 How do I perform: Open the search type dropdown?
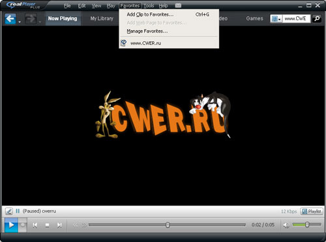[x=276, y=19]
